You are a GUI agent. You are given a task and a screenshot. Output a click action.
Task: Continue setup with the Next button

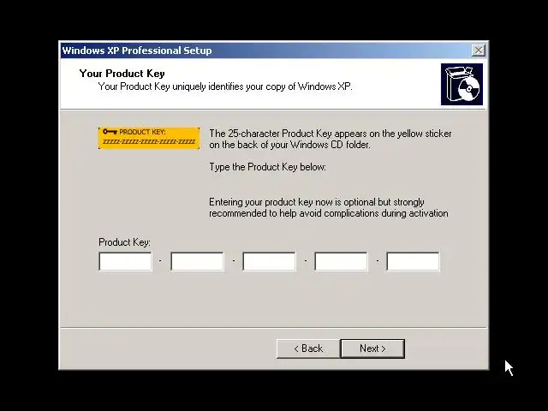(372, 348)
